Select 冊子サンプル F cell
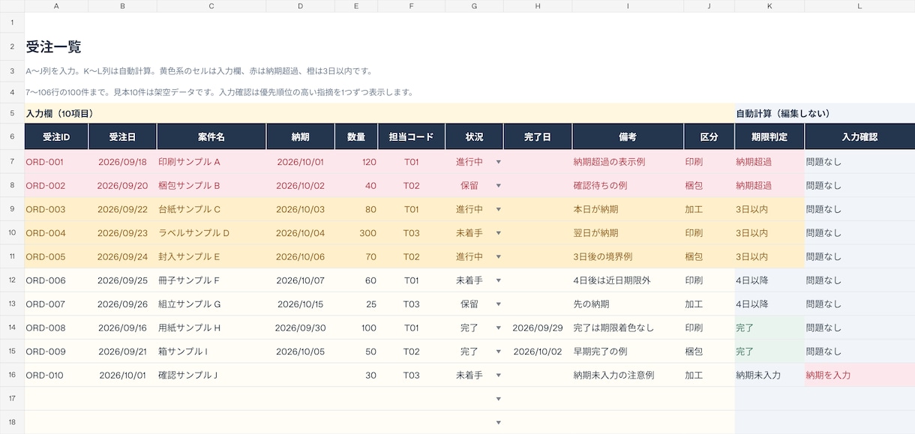 point(211,280)
